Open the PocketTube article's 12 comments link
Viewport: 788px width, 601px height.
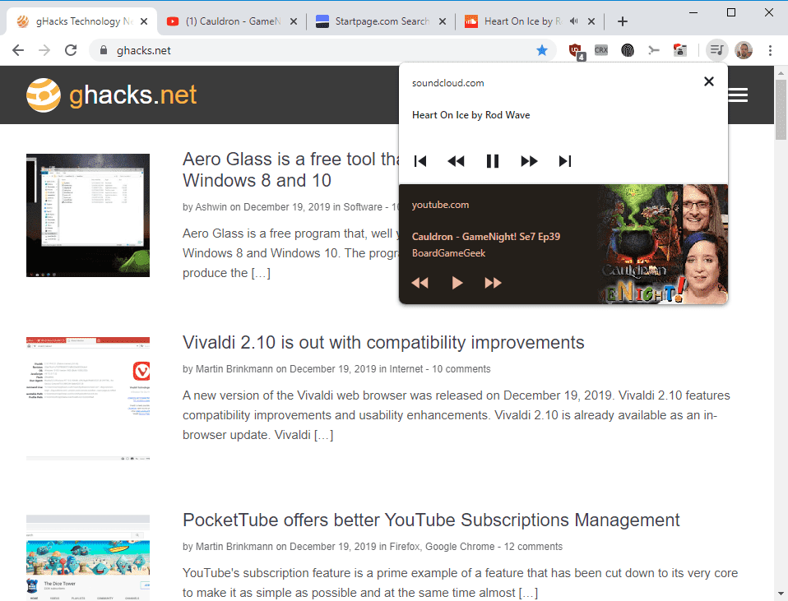(x=533, y=546)
